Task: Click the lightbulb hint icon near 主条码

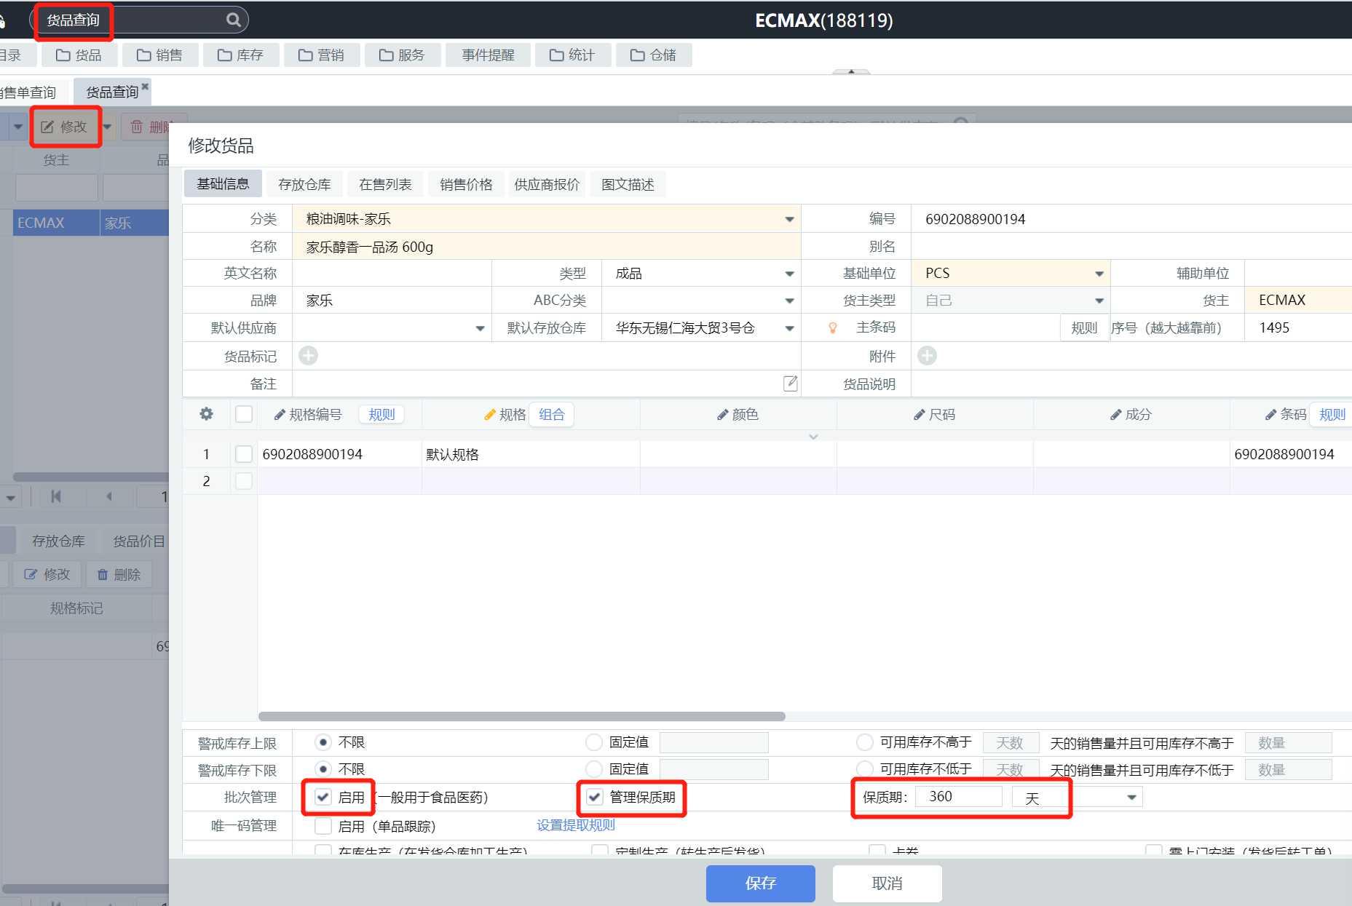Action: click(833, 328)
